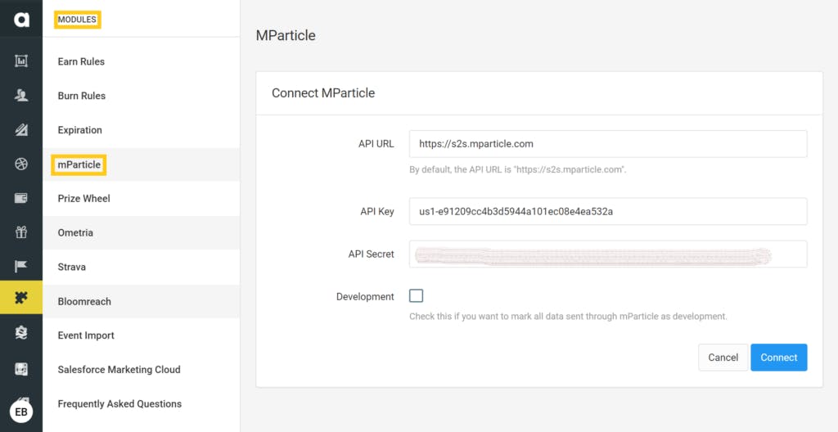The height and width of the screenshot is (432, 838).
Task: Click into the API Key field
Action: pos(608,211)
